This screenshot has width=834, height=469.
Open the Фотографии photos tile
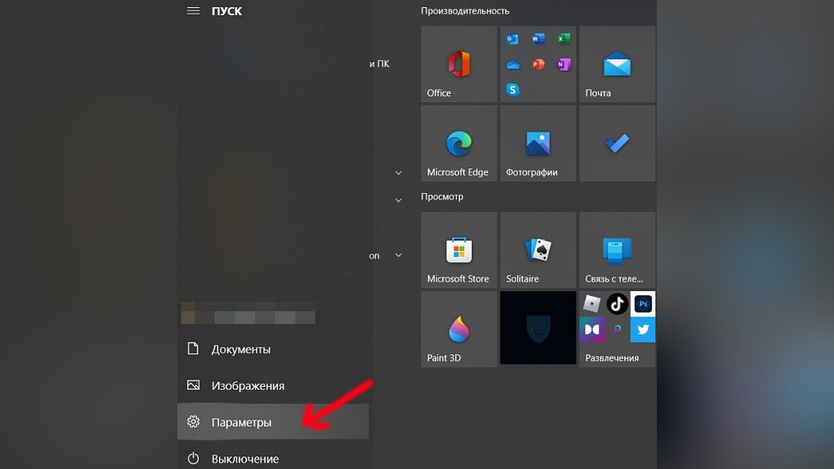click(x=538, y=143)
